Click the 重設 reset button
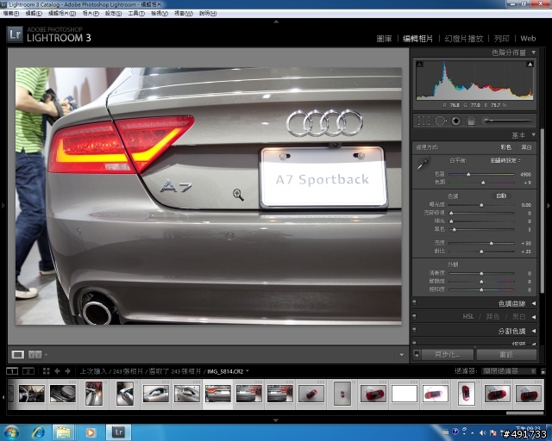The width and height of the screenshot is (552, 441). point(506,355)
